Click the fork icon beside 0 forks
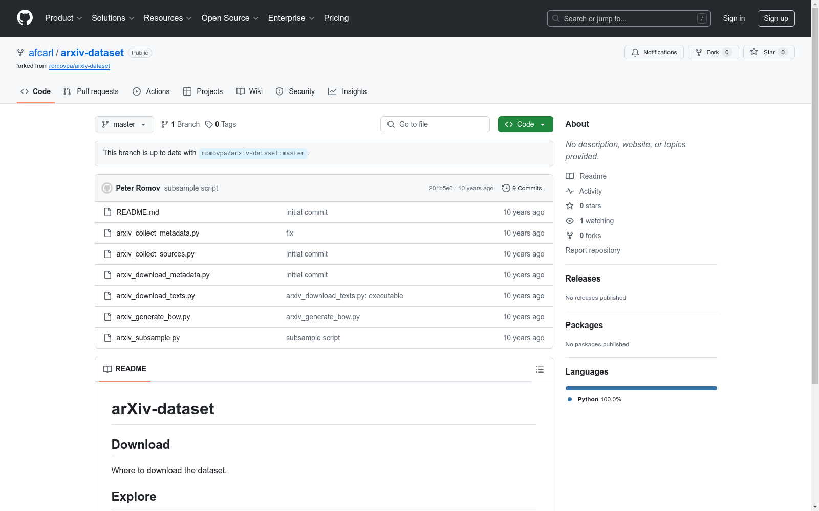 [x=570, y=236]
